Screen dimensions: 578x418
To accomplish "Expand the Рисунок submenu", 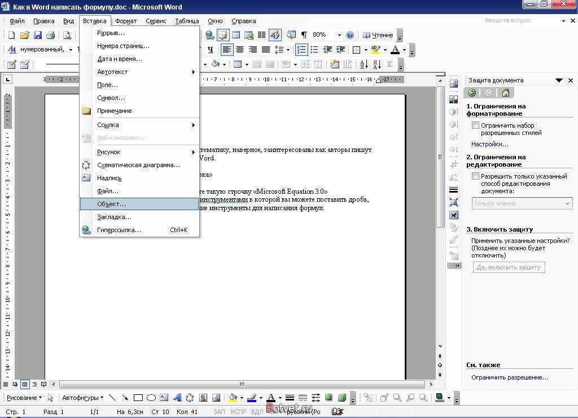I will pyautogui.click(x=140, y=152).
